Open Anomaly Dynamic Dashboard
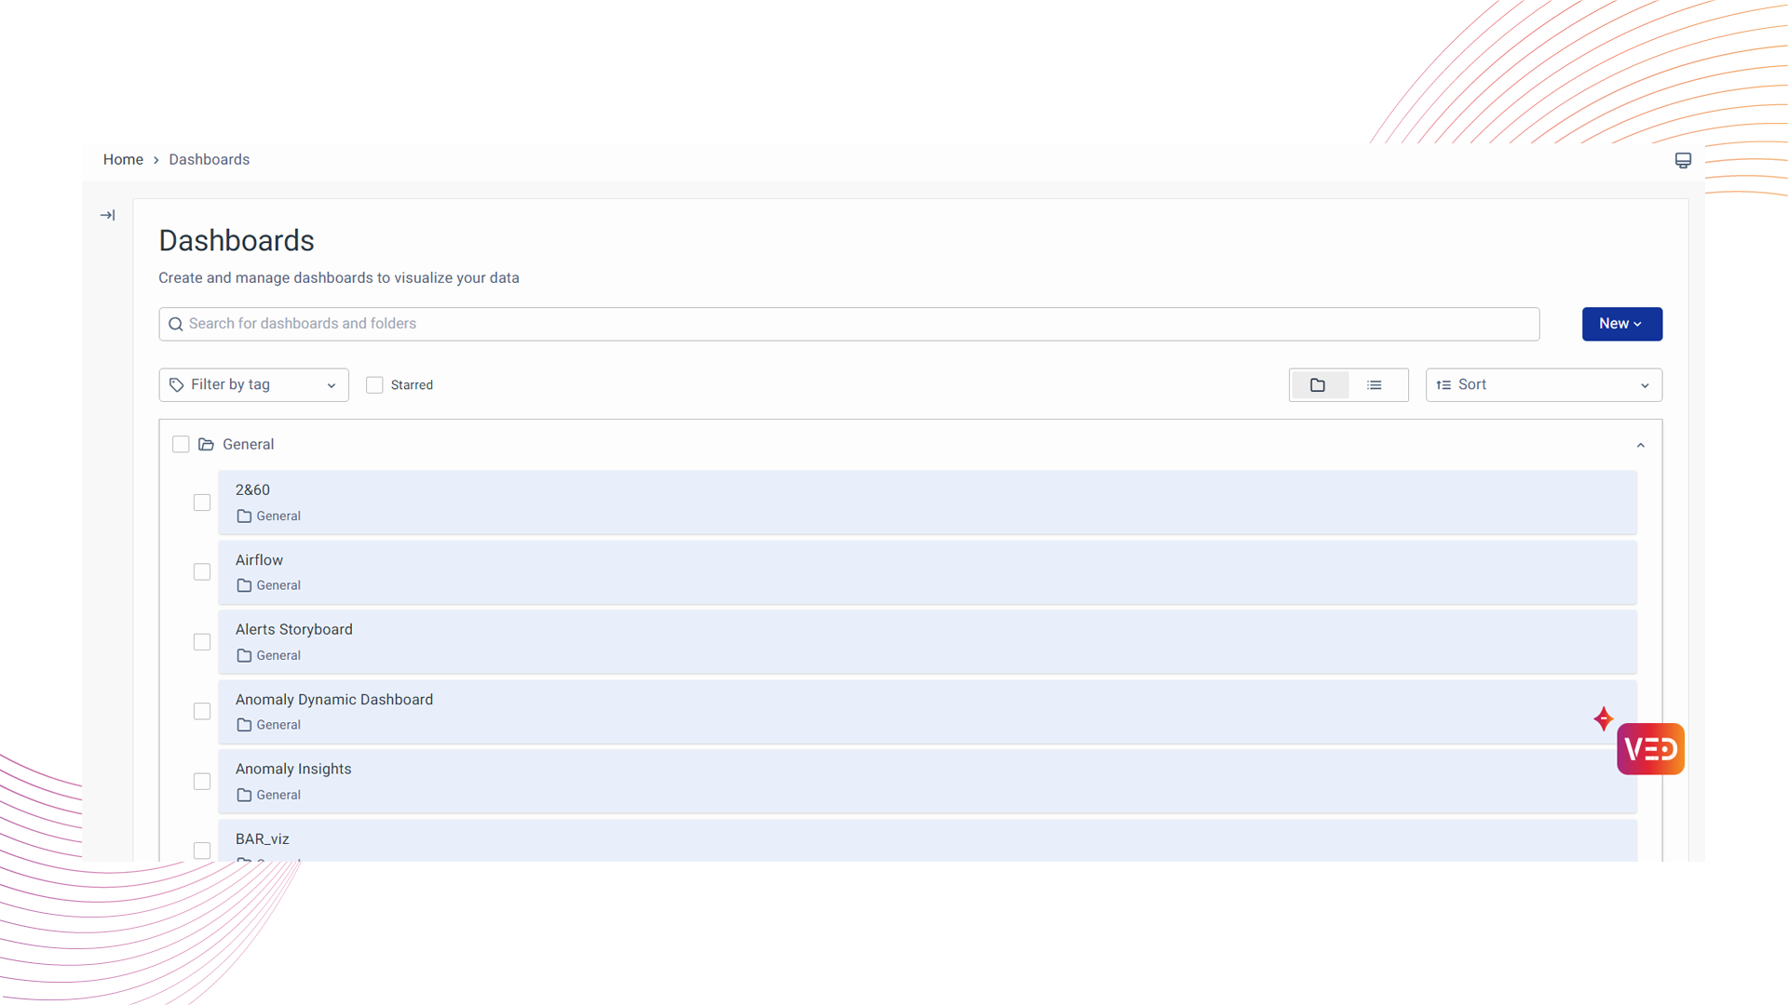Screen dimensions: 1788x1005 [334, 700]
